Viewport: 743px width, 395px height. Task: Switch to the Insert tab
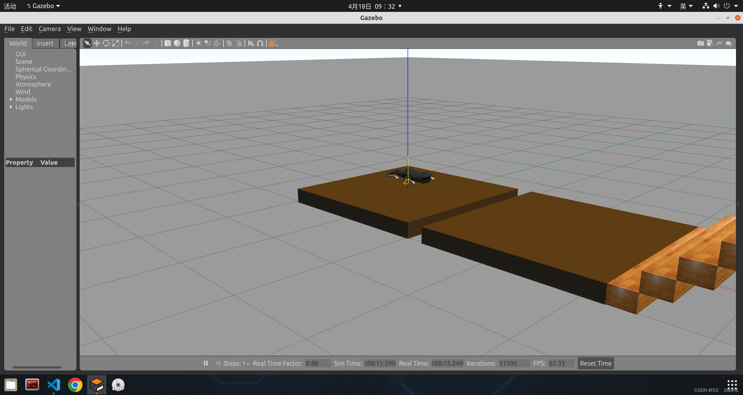(45, 43)
